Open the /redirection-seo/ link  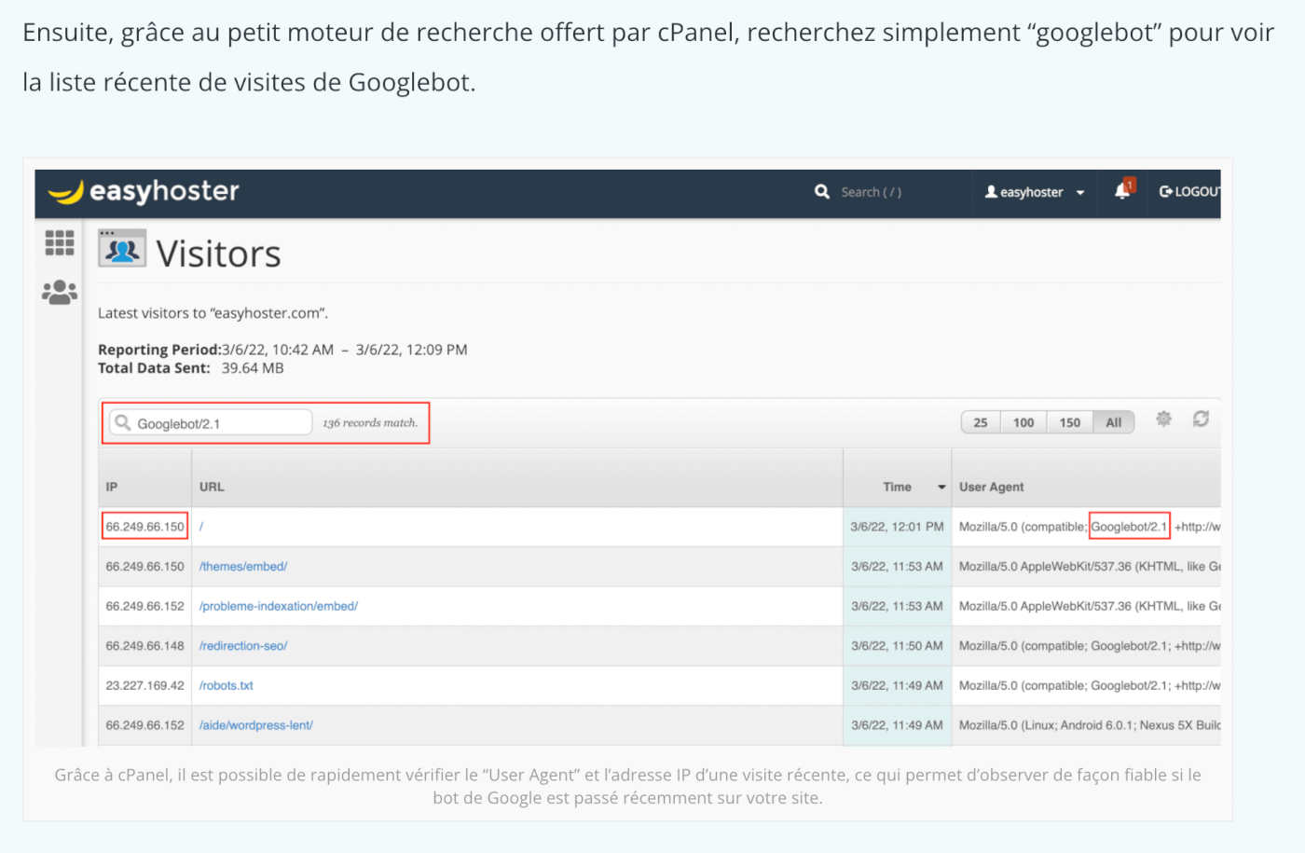[x=243, y=646]
